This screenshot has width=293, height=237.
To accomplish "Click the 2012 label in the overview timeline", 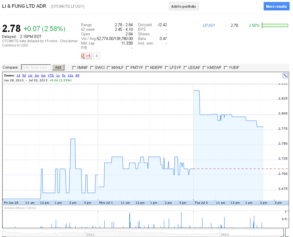I will 90,235.
